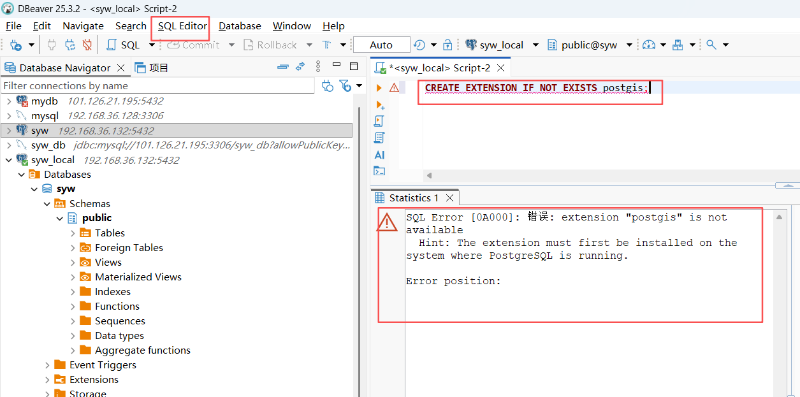
Task: Open the SQL Editor menu
Action: point(182,26)
